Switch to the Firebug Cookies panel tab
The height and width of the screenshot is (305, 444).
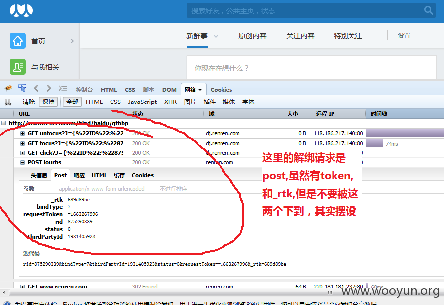pos(221,90)
